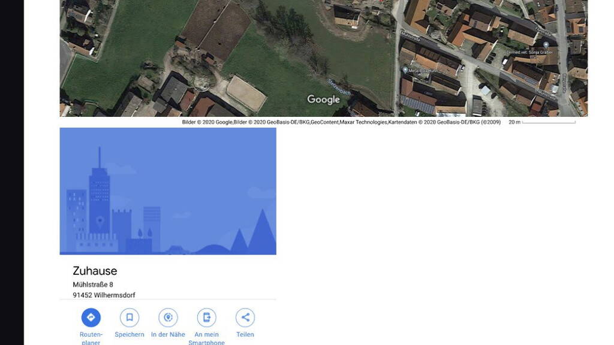The width and height of the screenshot is (614, 345).
Task: Save the place with the Speichern bookmark icon
Action: click(130, 317)
